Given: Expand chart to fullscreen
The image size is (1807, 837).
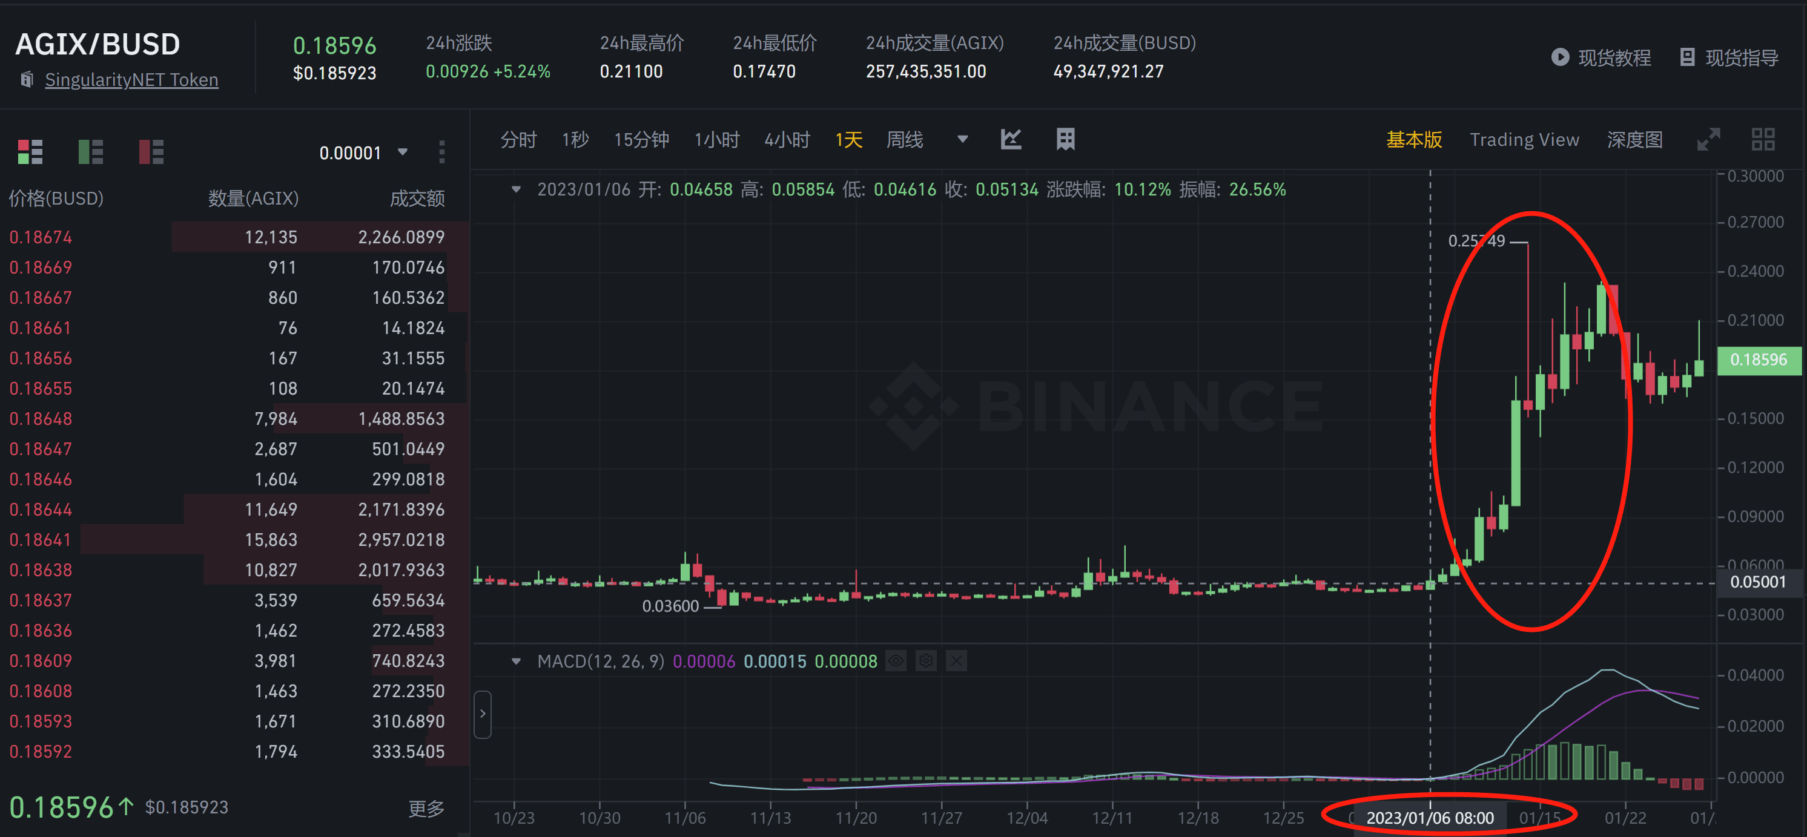Looking at the screenshot, I should (x=1708, y=139).
